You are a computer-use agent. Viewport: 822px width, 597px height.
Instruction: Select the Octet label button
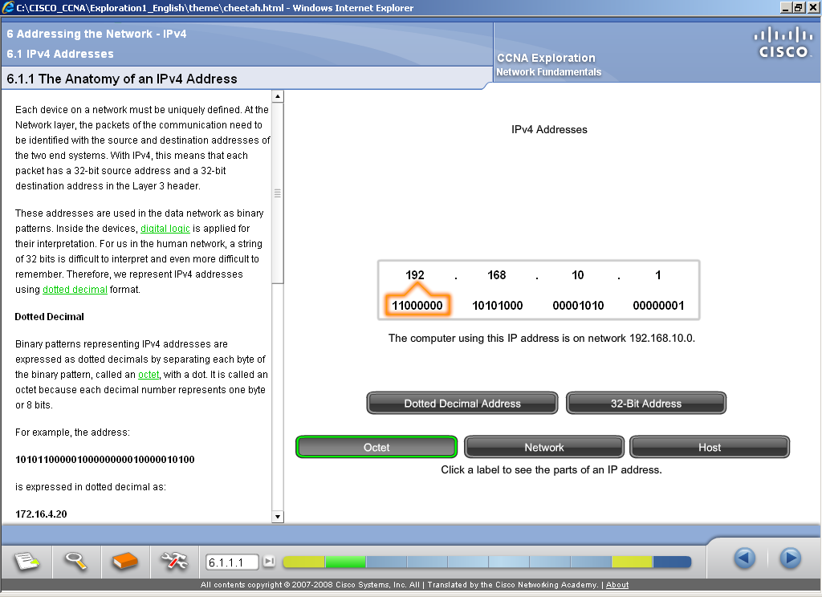point(376,447)
